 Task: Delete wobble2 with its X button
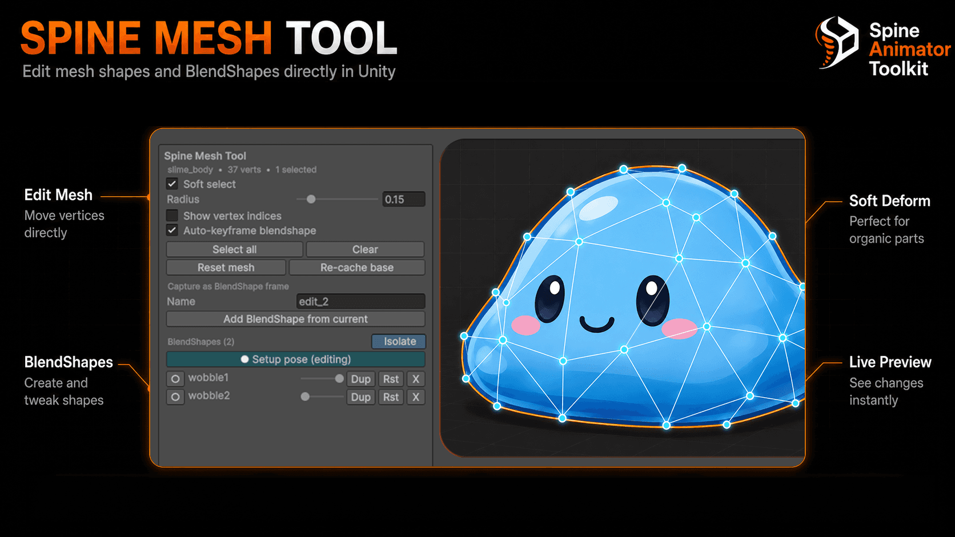coord(416,397)
